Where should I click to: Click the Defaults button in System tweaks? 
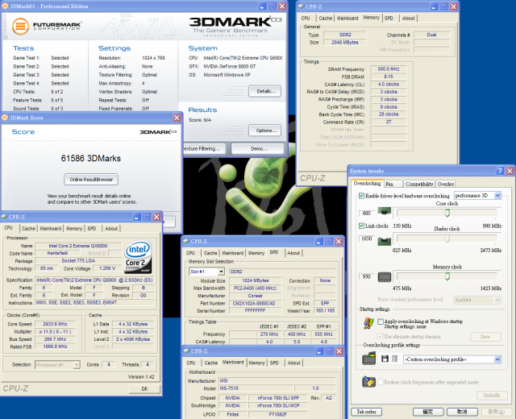click(492, 396)
